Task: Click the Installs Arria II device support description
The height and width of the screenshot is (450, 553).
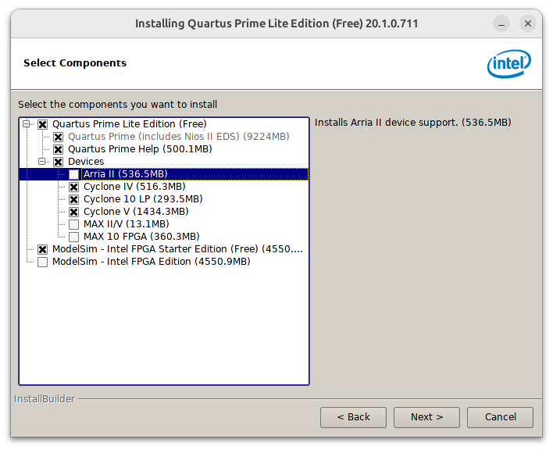Action: pyautogui.click(x=412, y=123)
